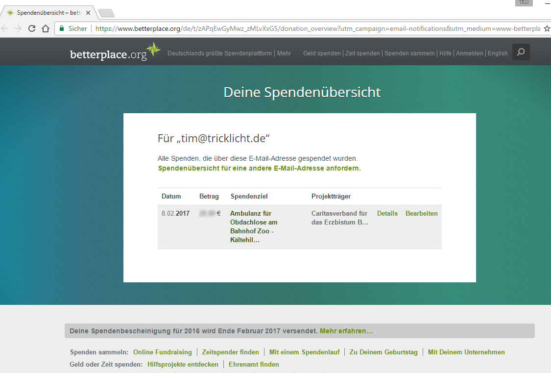Open Spenden sammeln in the navigation
The height and width of the screenshot is (373, 551).
[409, 53]
